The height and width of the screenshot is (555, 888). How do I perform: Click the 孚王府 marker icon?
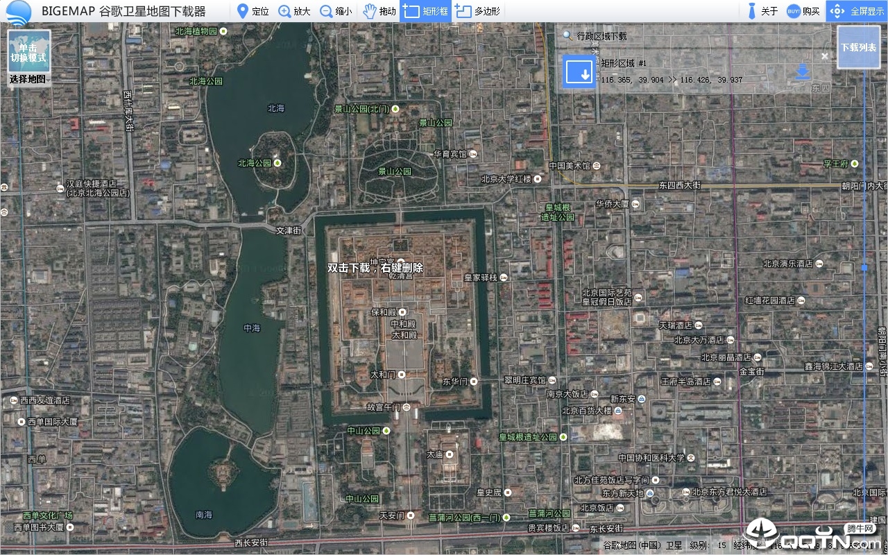[855, 164]
